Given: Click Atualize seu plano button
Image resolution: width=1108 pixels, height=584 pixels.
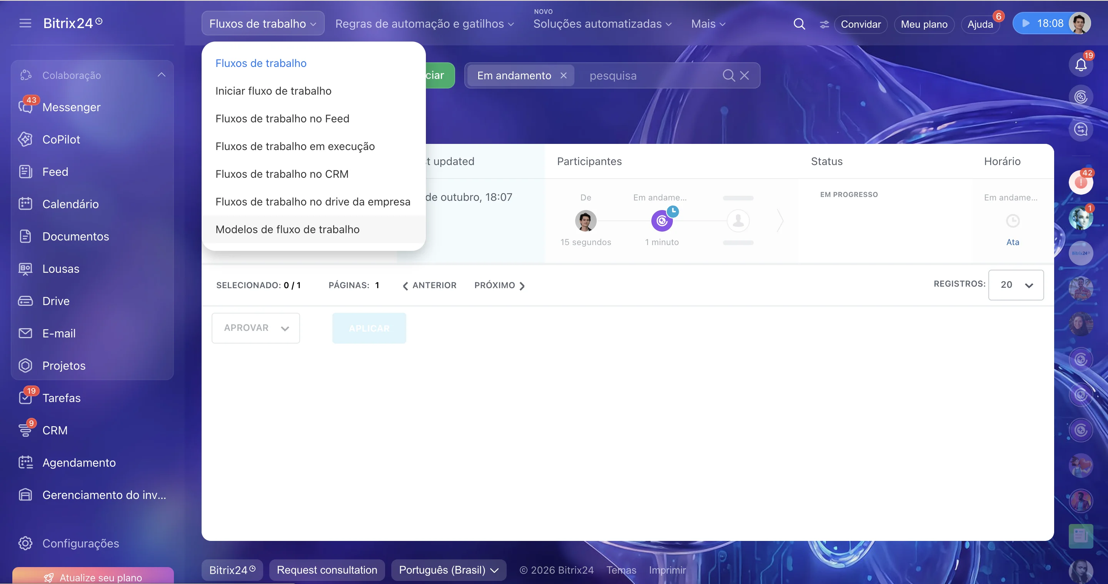Looking at the screenshot, I should click(93, 576).
